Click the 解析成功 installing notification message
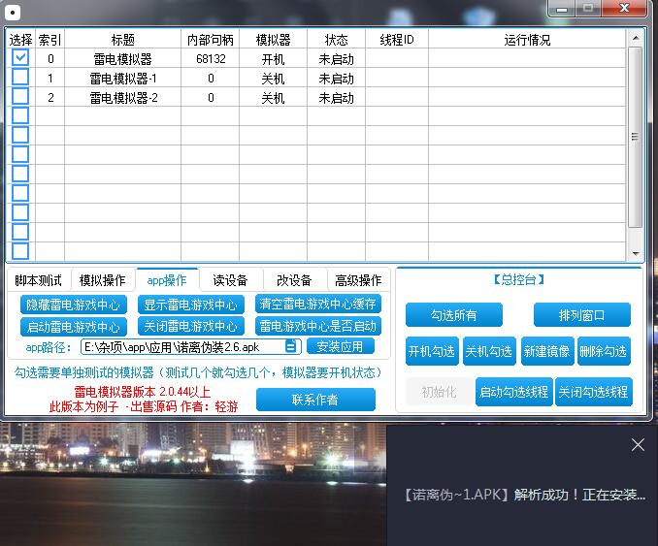The height and width of the screenshot is (546, 658). (x=525, y=495)
